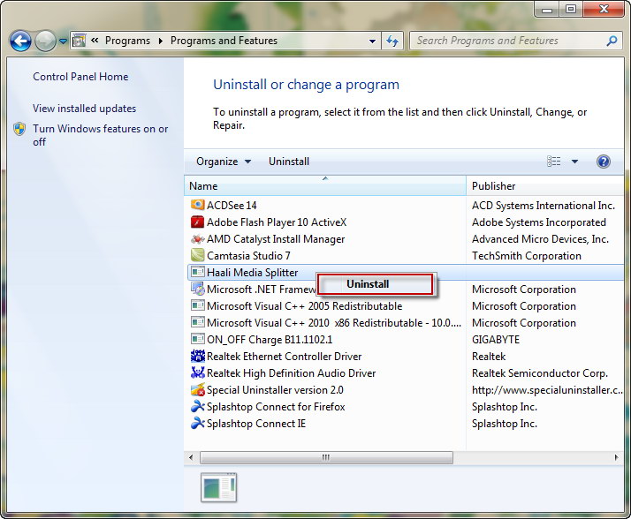Click the horizontal scrollbar thumb
Viewport: 631px width, 519px height.
tap(326, 457)
